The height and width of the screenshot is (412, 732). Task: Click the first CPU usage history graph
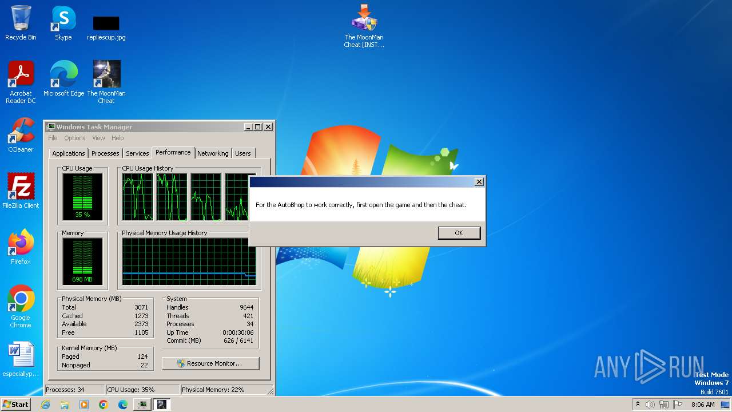point(137,197)
